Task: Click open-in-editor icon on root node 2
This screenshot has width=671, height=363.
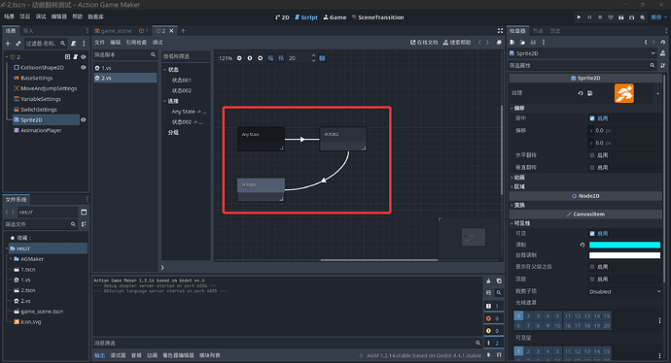Action: pos(68,57)
